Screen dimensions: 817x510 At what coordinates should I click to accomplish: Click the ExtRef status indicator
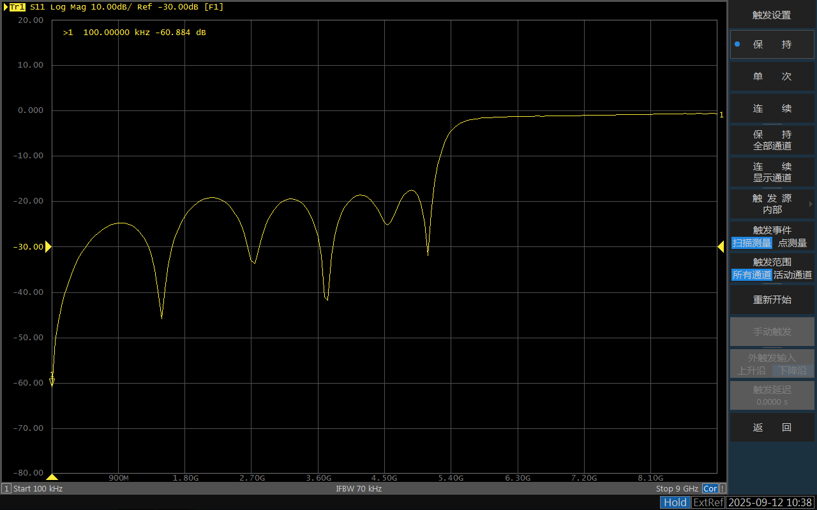tap(708, 502)
